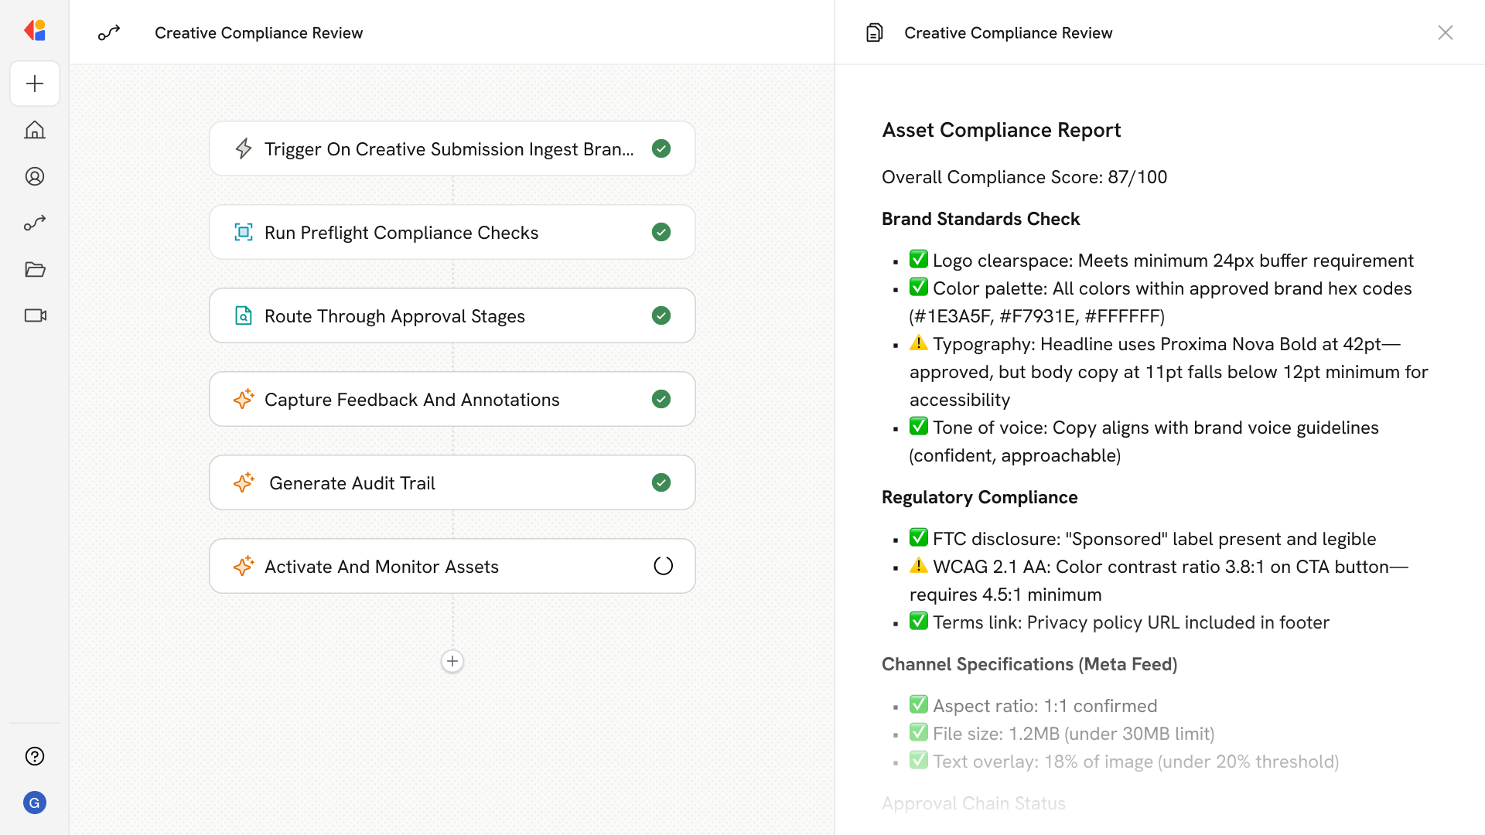Click the G user avatar
The height and width of the screenshot is (835, 1485).
[x=35, y=803]
